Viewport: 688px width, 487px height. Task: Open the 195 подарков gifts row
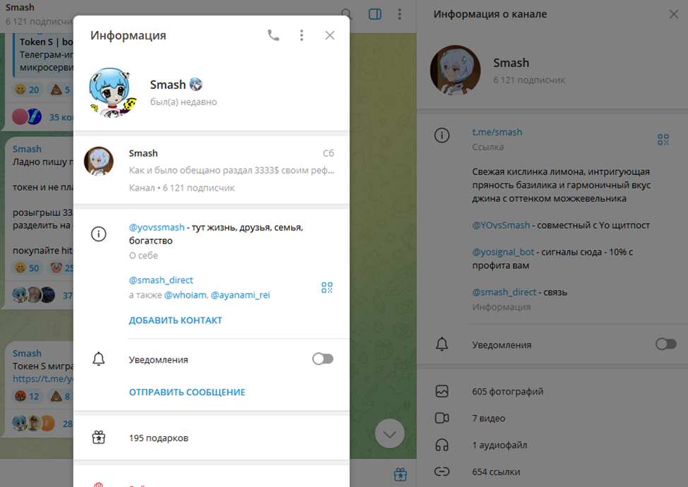point(211,438)
